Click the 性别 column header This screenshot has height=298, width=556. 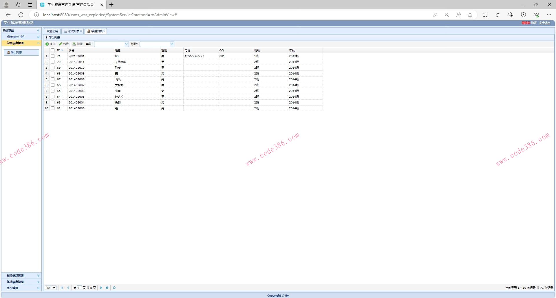(172, 50)
